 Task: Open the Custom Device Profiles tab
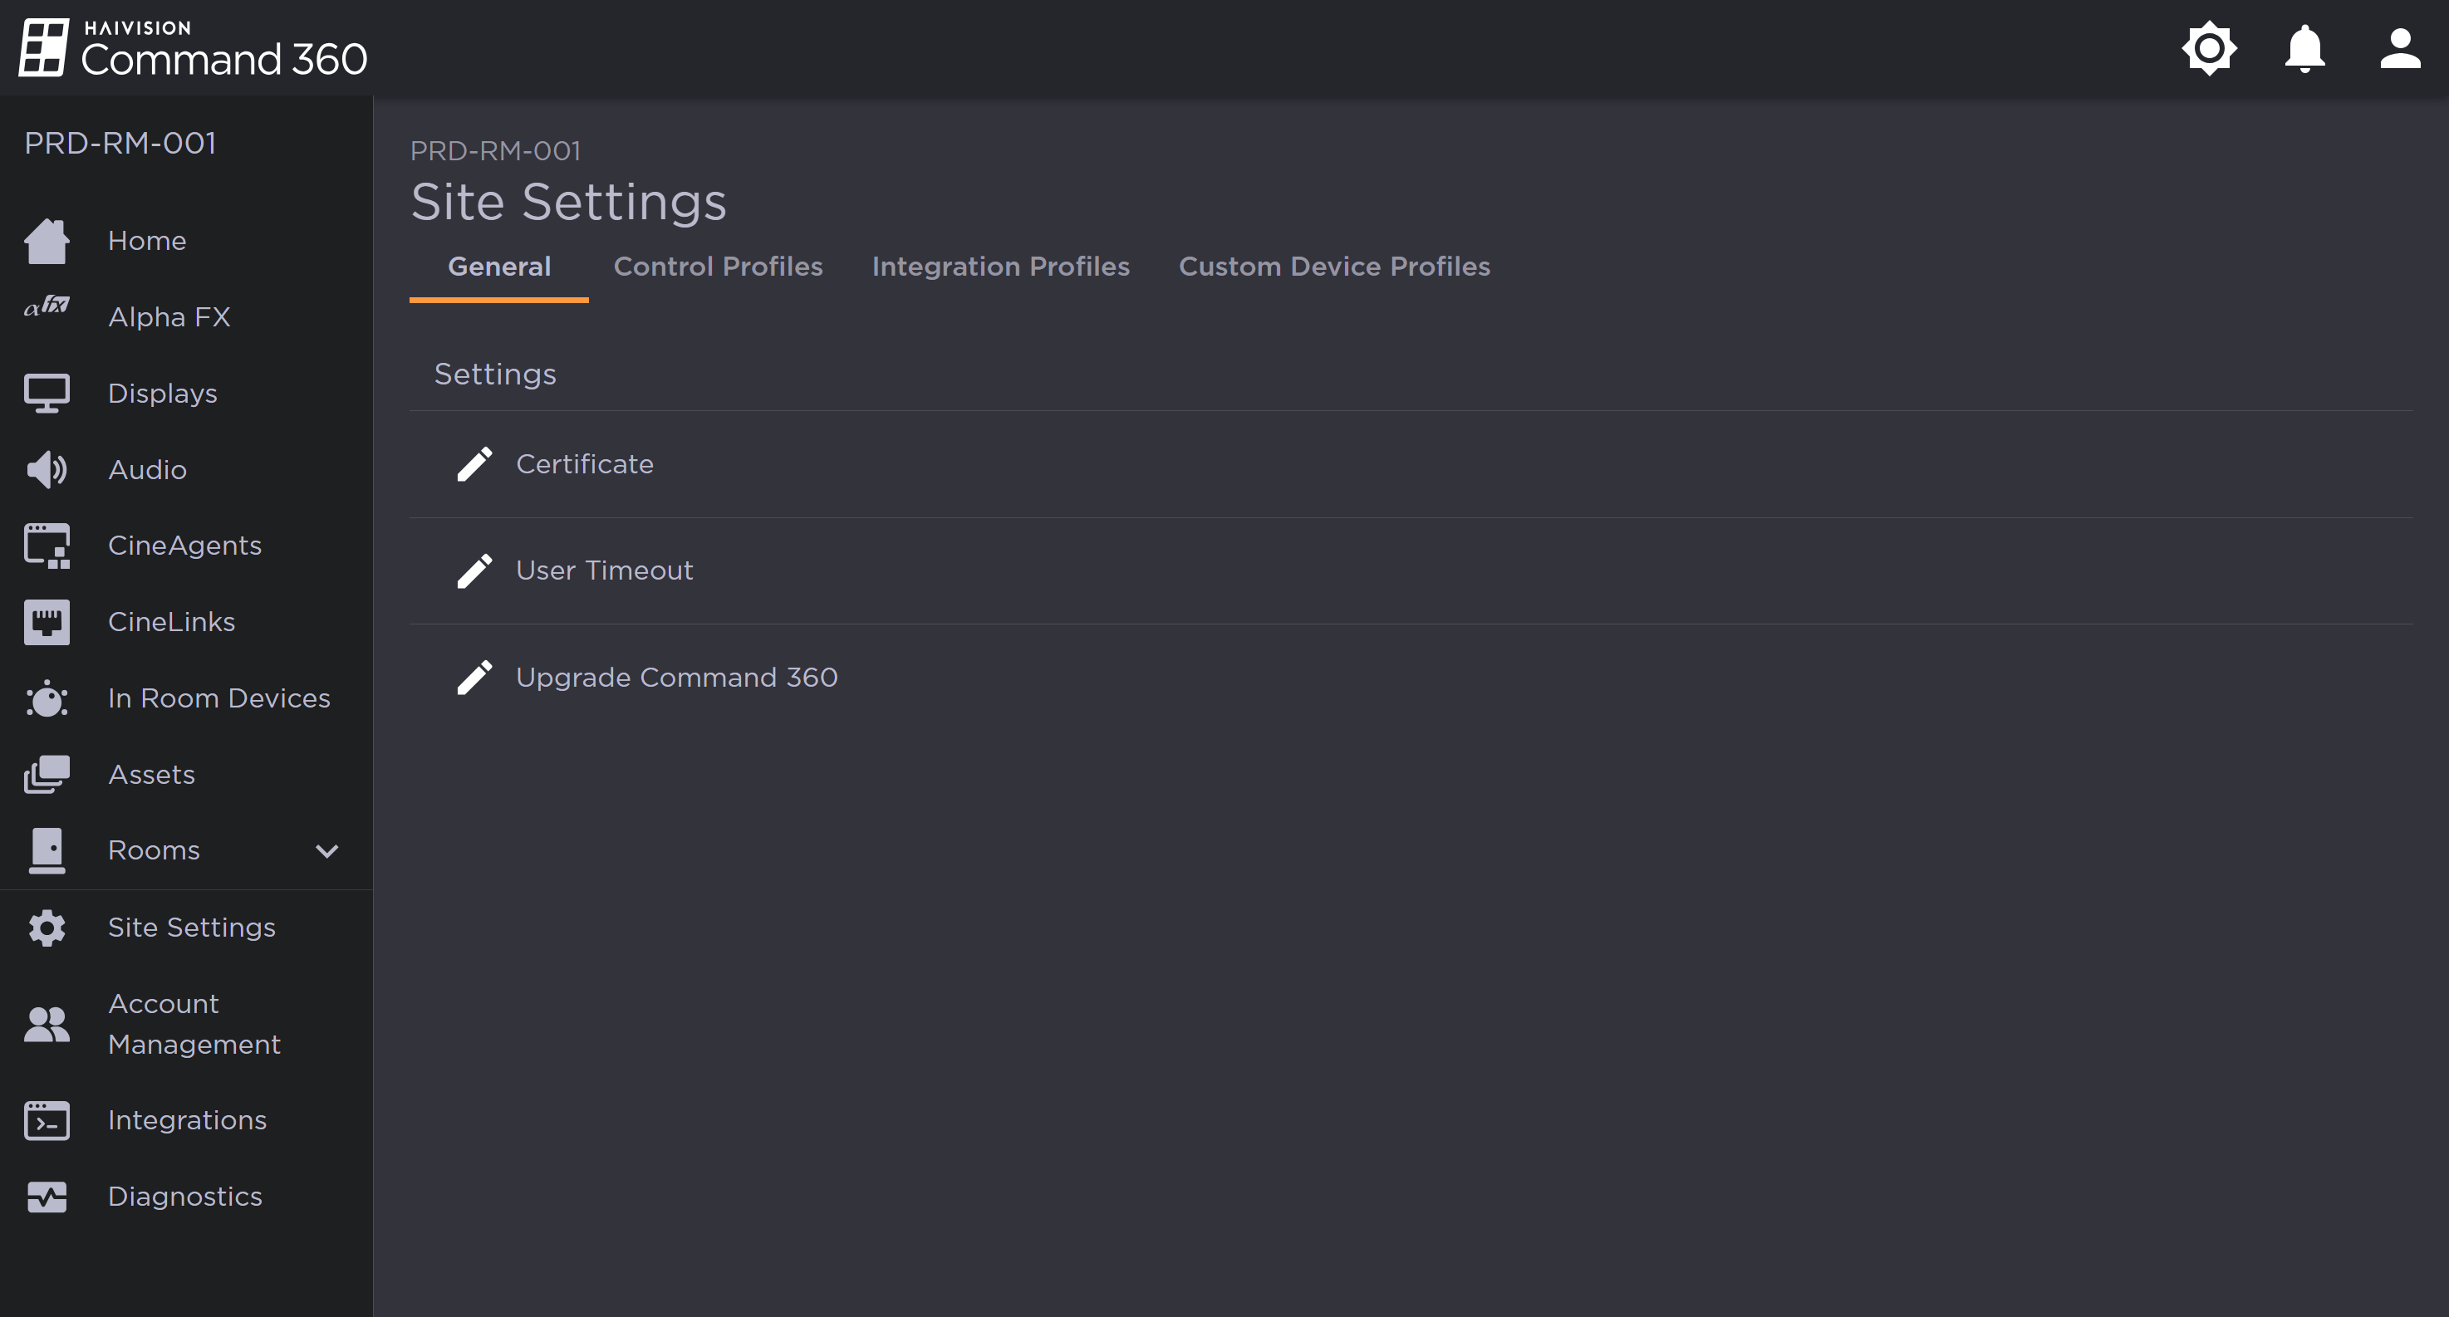1334,267
